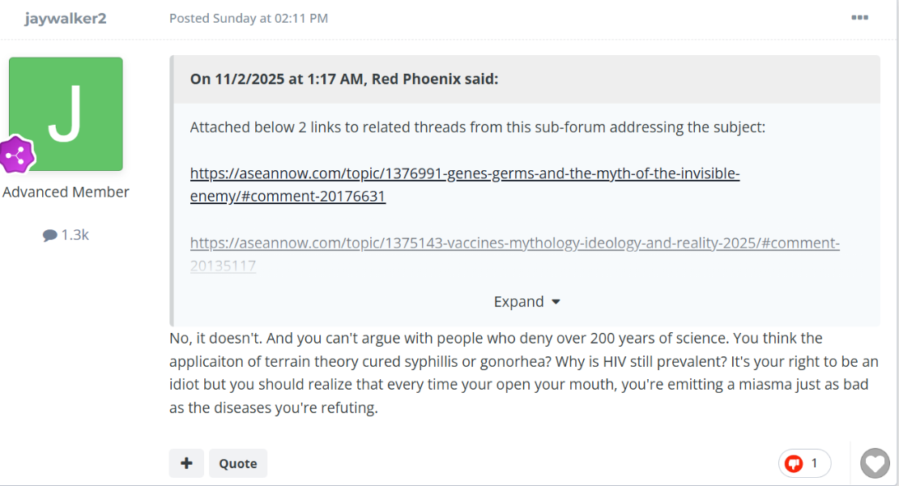Click the chevron beside the Expand label
This screenshot has width=899, height=486.
coord(556,301)
